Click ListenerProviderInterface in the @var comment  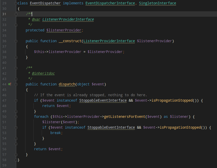68,19
